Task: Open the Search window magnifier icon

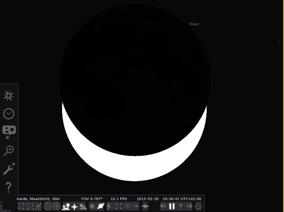Action: 9,150
